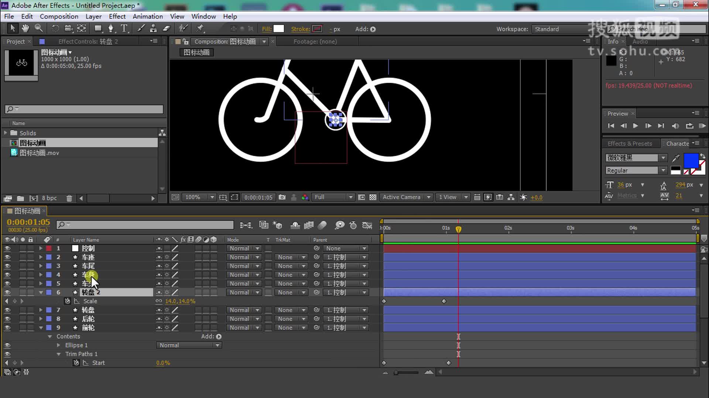
Task: Toggle visibility of Trim Paths 1
Action: (x=7, y=354)
